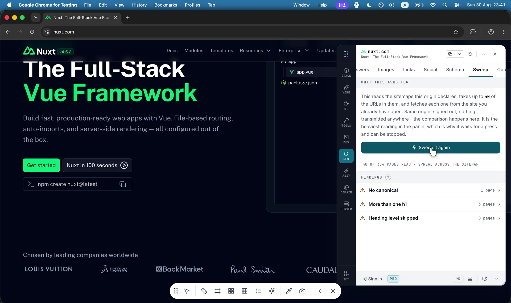
Task: Switch to the Social tab
Action: click(x=430, y=70)
